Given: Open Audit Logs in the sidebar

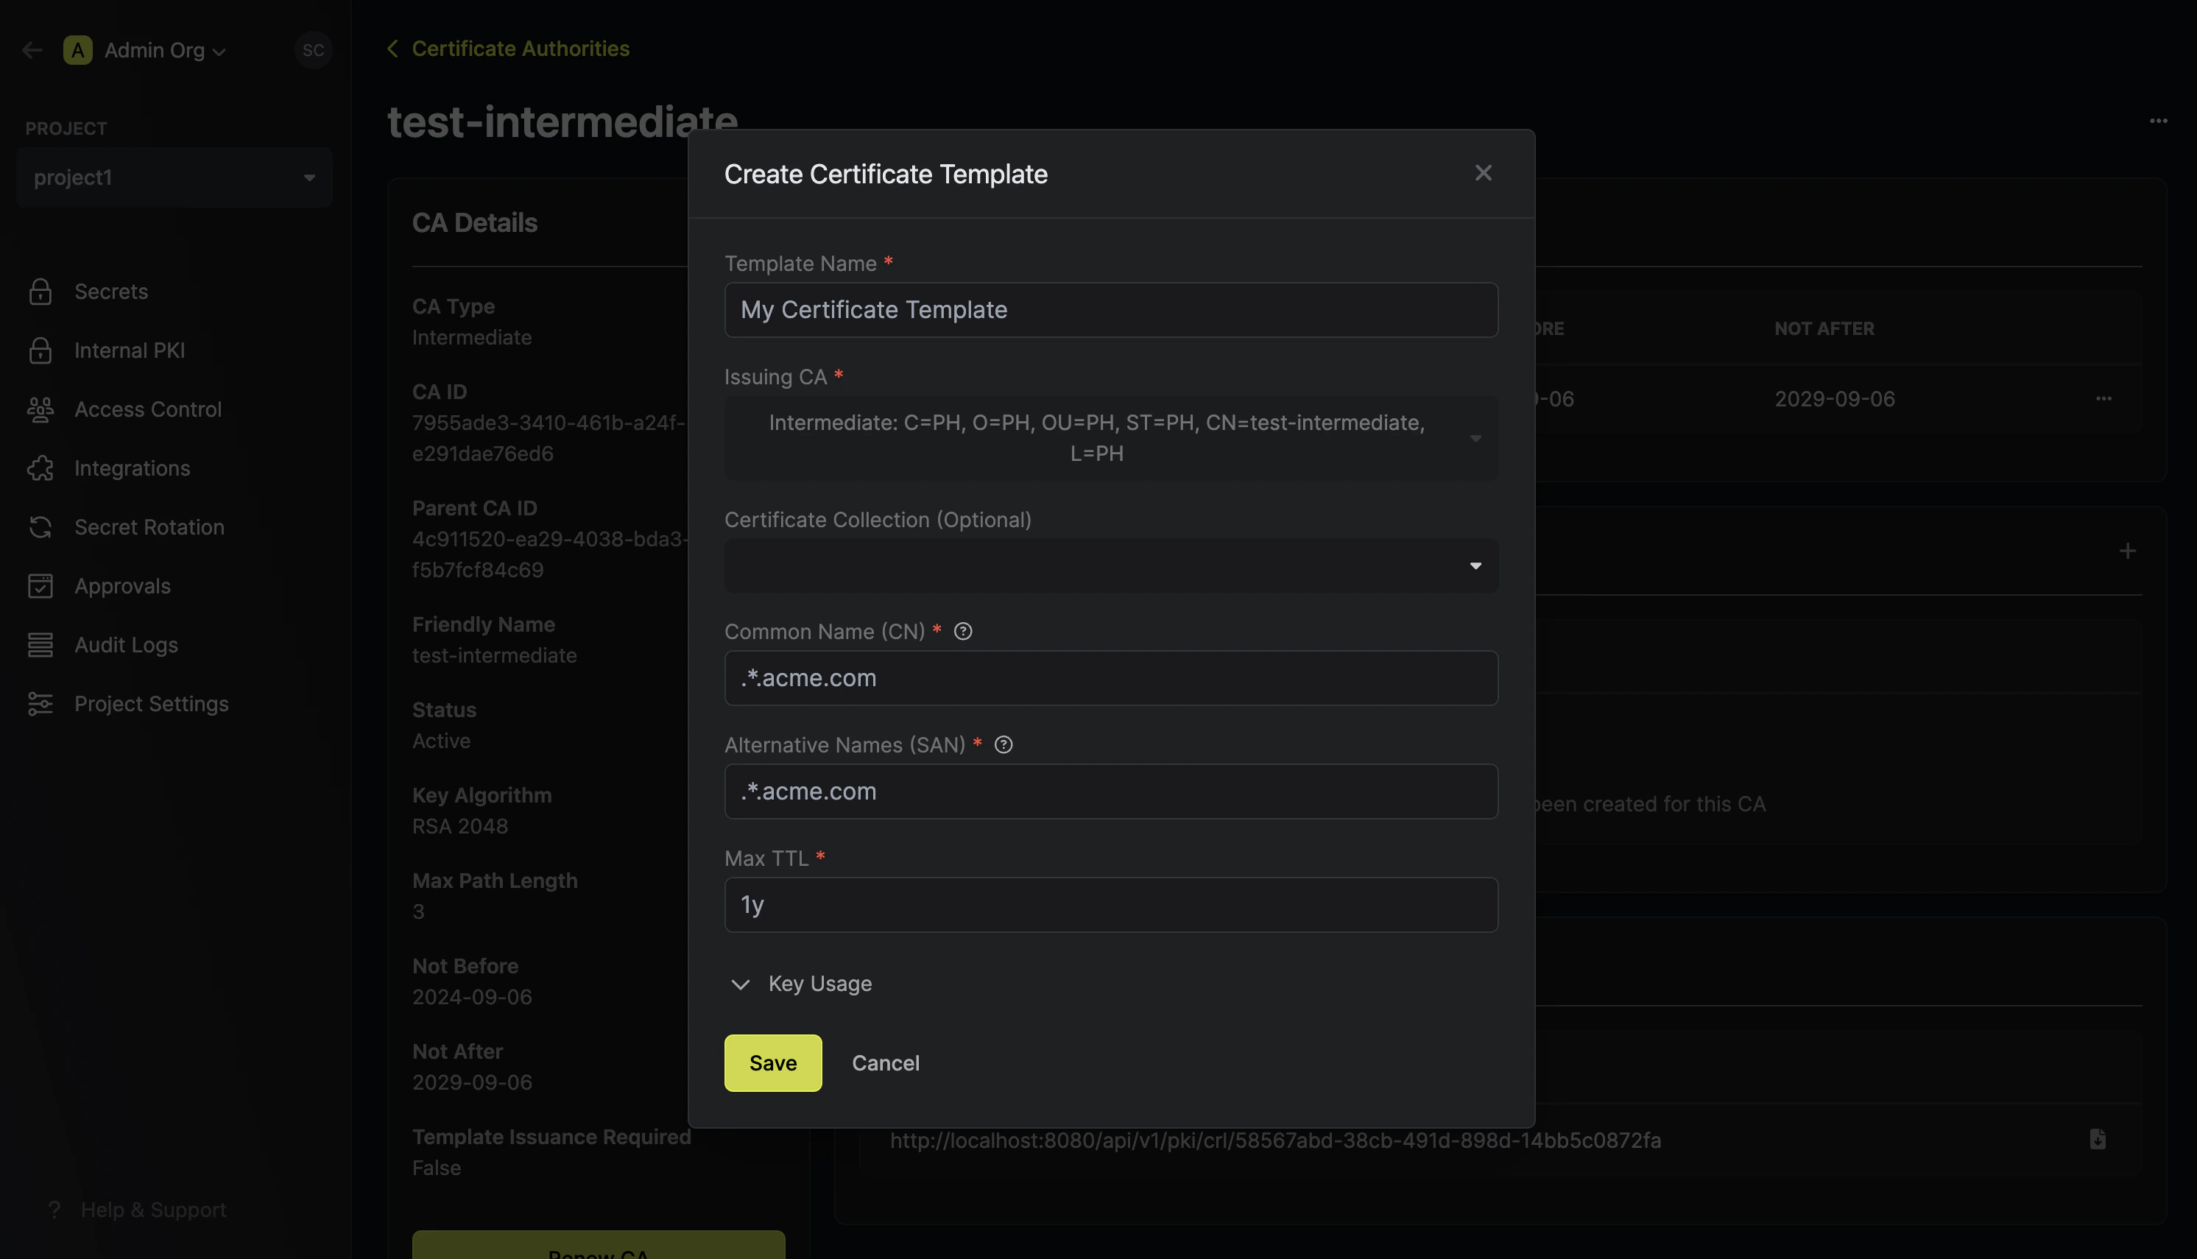Looking at the screenshot, I should [125, 644].
